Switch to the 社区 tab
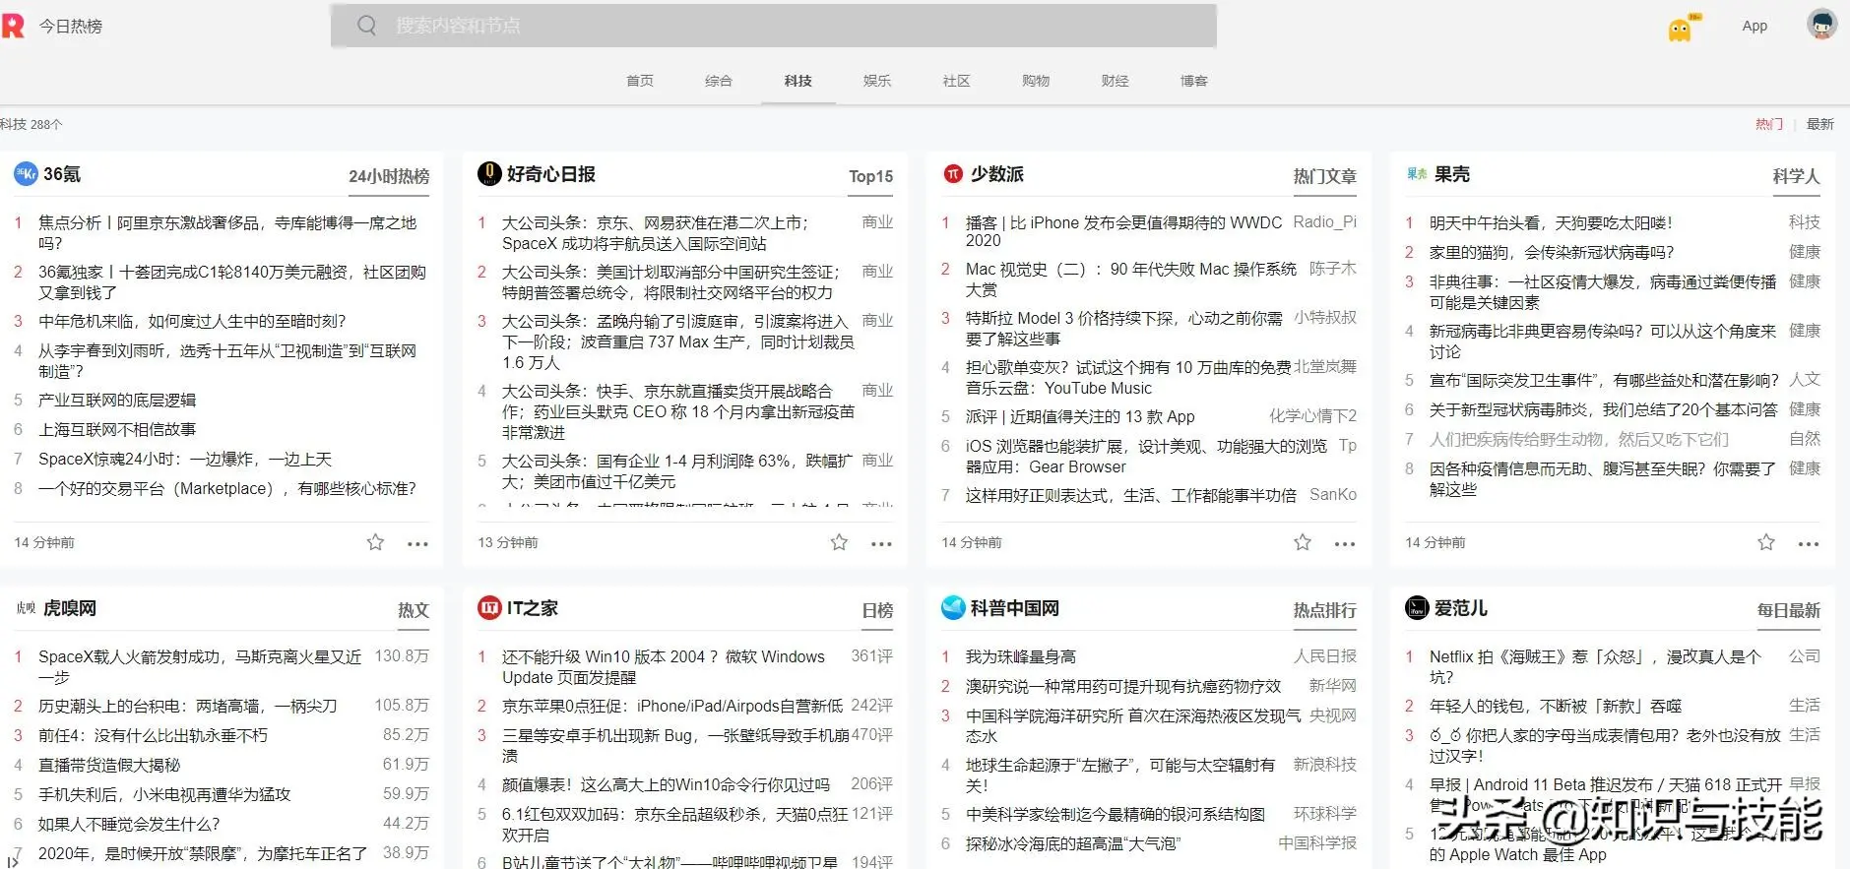 click(957, 81)
